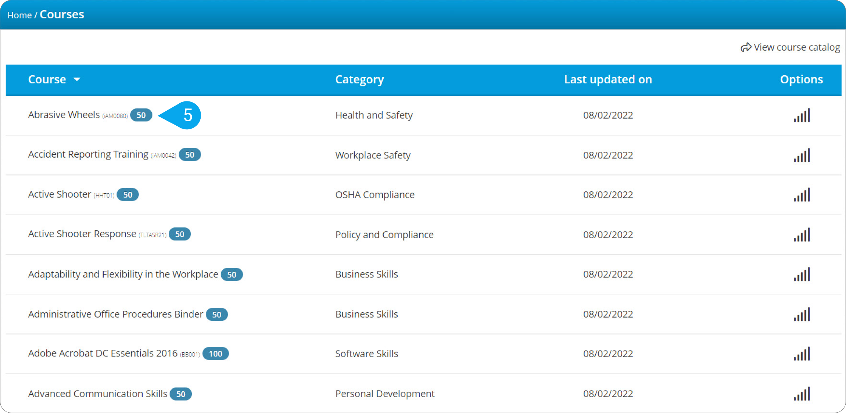
Task: Click the 50 badge next to Abrasive Wheels
Action: (141, 115)
